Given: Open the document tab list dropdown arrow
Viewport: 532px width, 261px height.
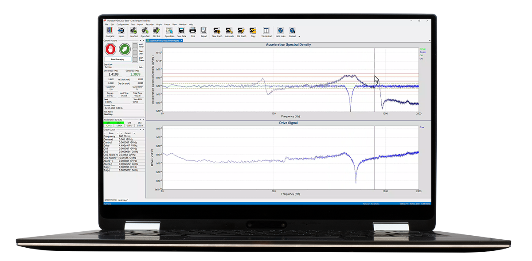Looking at the screenshot, I should coord(430,40).
